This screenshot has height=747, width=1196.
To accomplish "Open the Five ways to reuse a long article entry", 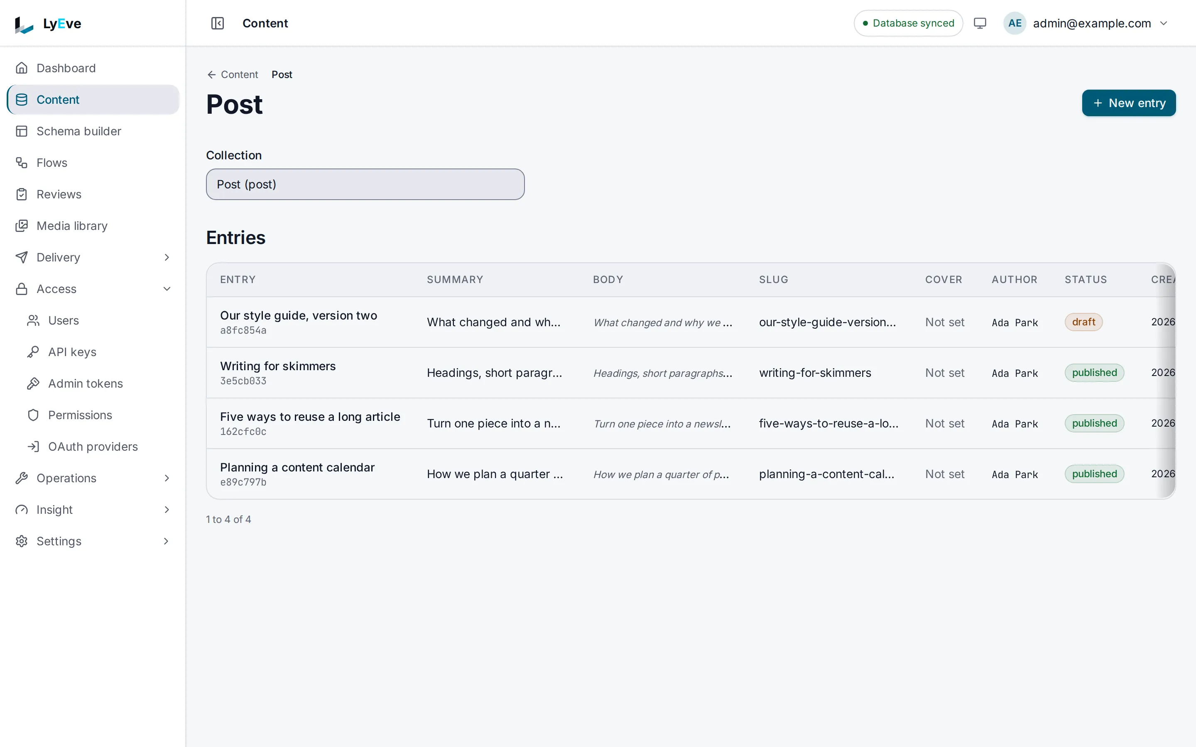I will tap(310, 417).
